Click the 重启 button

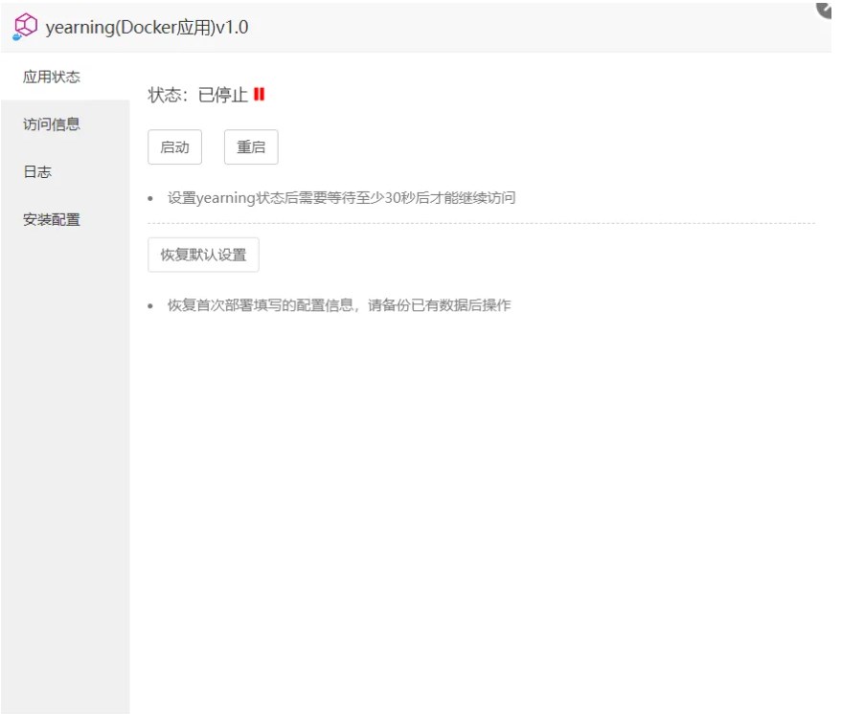(x=251, y=147)
